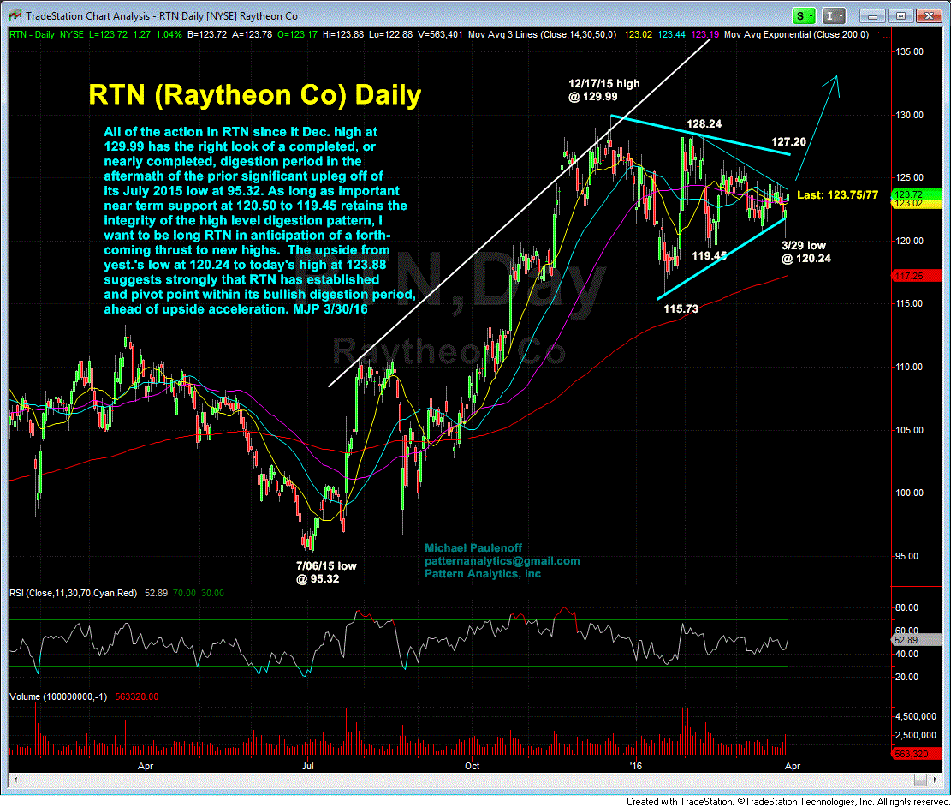Click the 'Hi=123.88' value in the status line
951x807 pixels.
(x=343, y=34)
